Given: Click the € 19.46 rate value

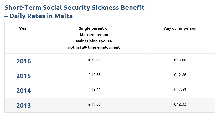Looking at the screenshot, I should click(x=94, y=89).
